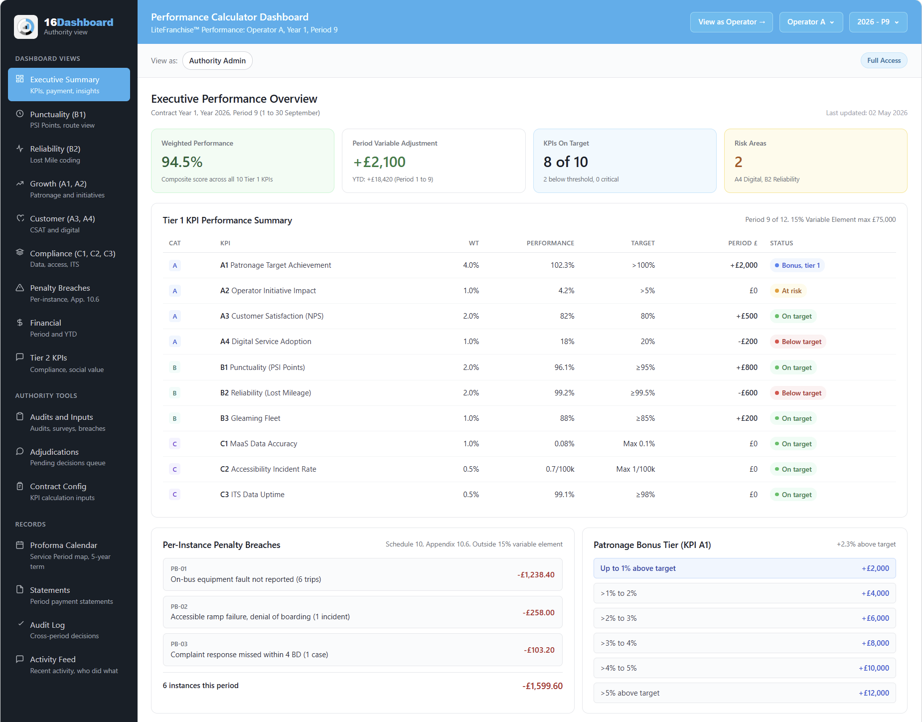The image size is (922, 722).
Task: Open the 2026 - P9 period dropdown
Action: (878, 22)
